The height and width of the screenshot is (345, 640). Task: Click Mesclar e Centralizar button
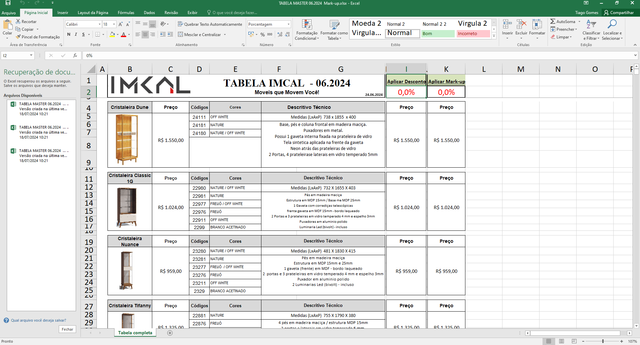(199, 34)
